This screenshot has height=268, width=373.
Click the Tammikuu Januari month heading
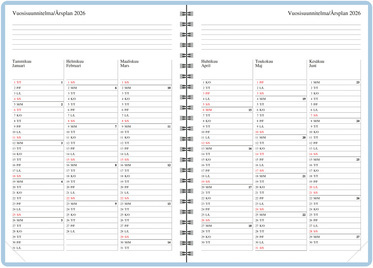[x=22, y=64]
